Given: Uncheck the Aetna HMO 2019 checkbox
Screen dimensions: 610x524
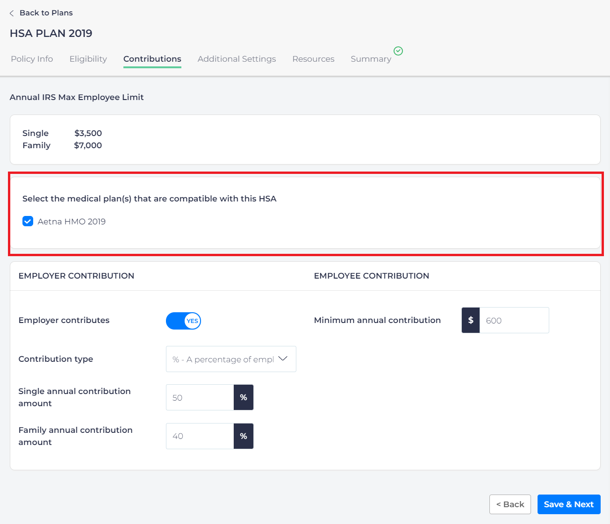Looking at the screenshot, I should (x=28, y=222).
